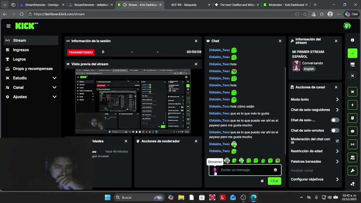This screenshot has width=361, height=203.
Task: Open the user avatar menu on Kick header
Action: click(347, 26)
